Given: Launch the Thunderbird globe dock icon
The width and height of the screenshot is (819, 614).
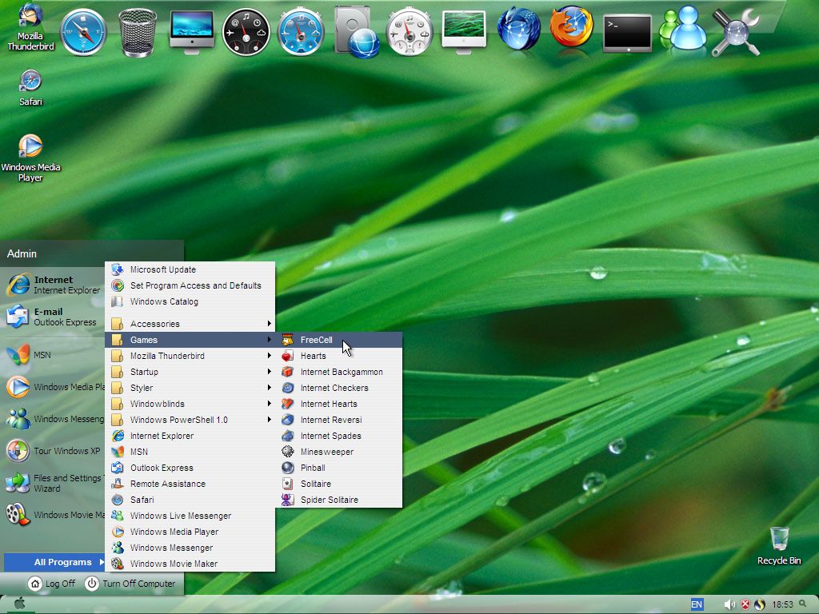Looking at the screenshot, I should (x=518, y=30).
